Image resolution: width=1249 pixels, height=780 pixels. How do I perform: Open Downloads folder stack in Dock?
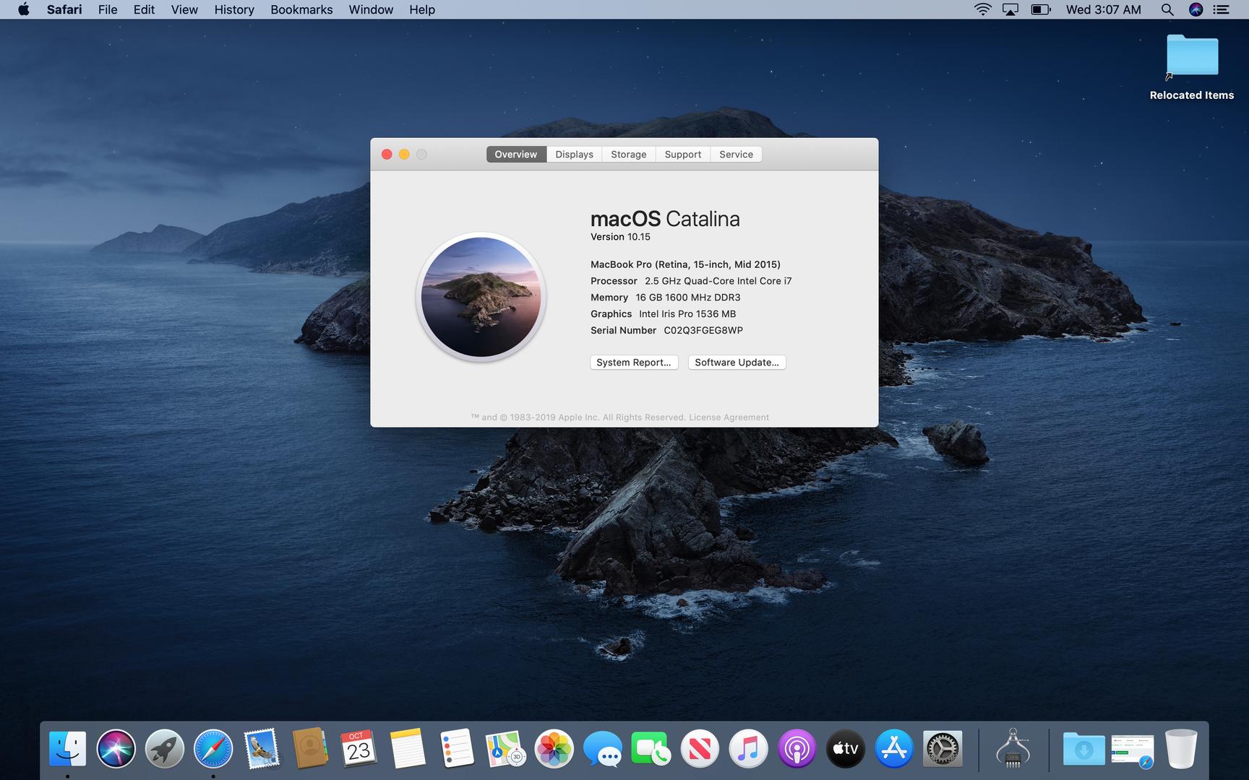[x=1083, y=748]
